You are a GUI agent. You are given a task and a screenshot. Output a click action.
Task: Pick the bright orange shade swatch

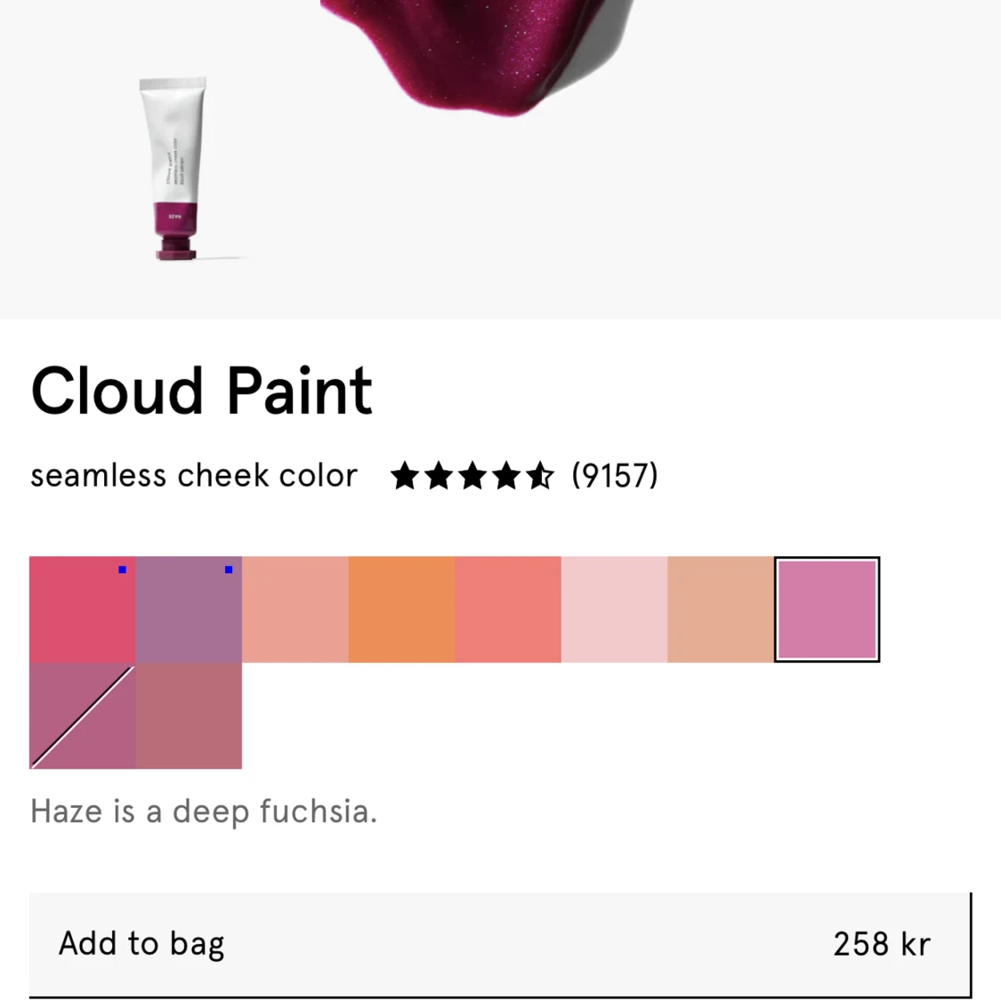[x=401, y=609]
